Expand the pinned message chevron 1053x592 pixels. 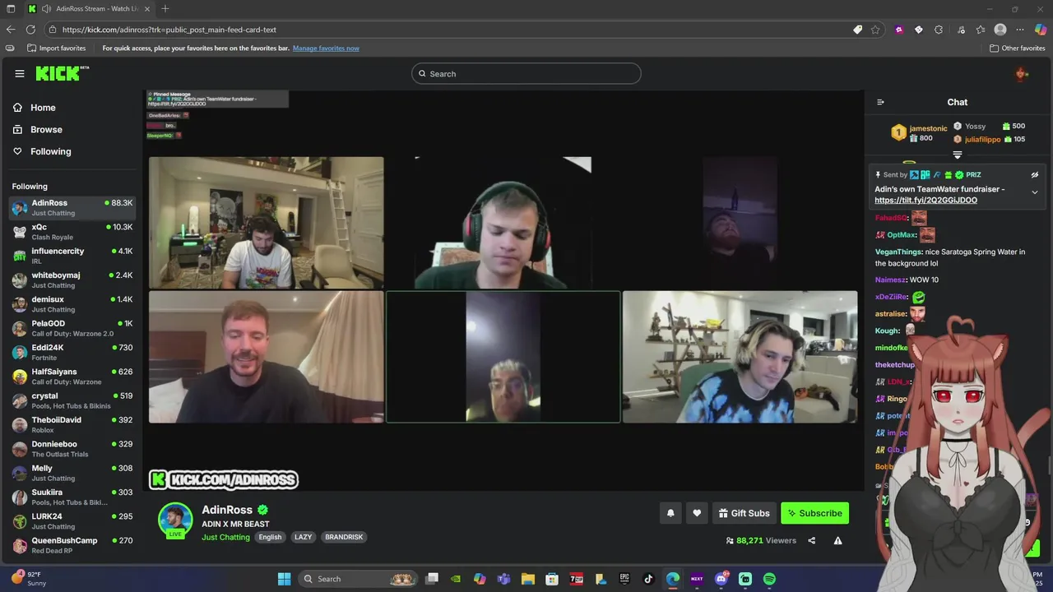[x=1035, y=192]
